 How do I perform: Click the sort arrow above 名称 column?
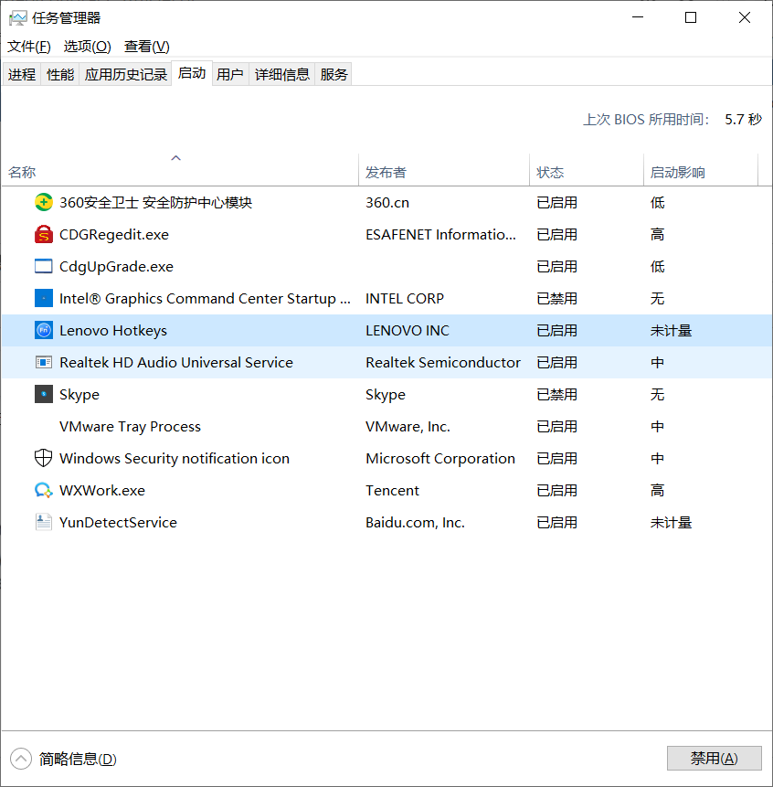tap(175, 158)
